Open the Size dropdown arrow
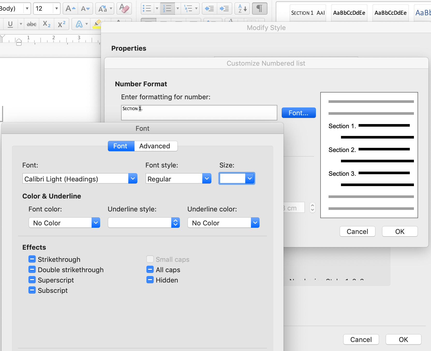 (x=250, y=178)
